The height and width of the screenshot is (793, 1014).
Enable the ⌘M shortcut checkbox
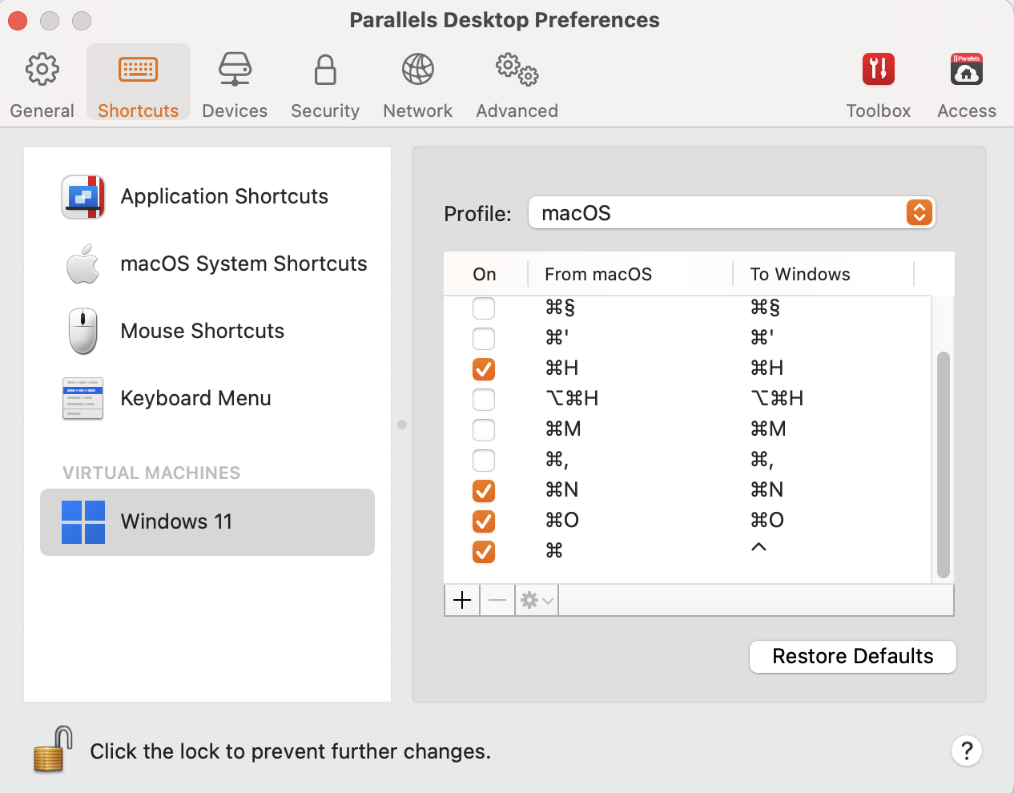click(484, 430)
